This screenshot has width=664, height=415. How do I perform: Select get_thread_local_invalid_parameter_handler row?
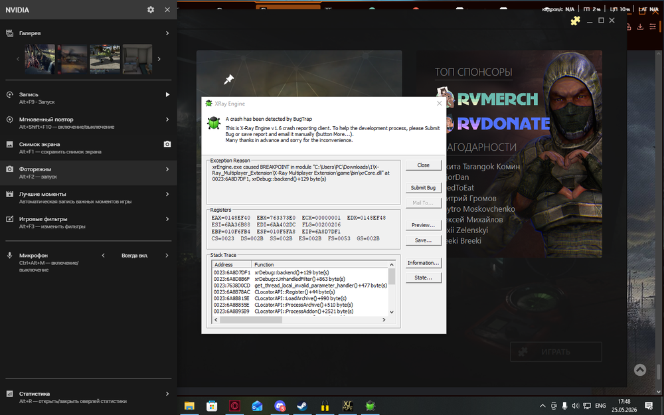click(x=300, y=286)
